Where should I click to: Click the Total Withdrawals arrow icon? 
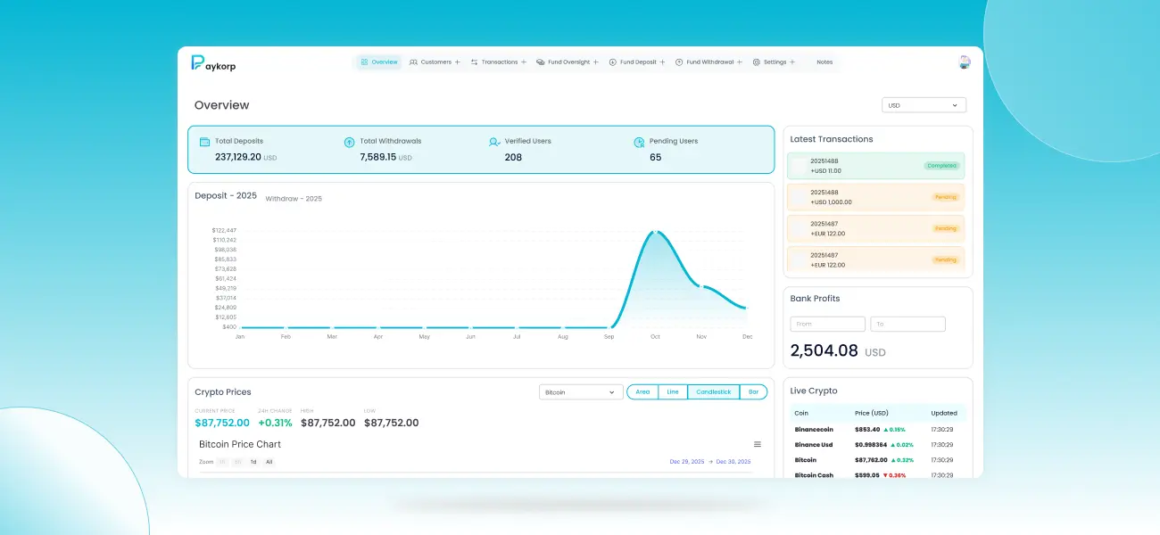point(349,142)
